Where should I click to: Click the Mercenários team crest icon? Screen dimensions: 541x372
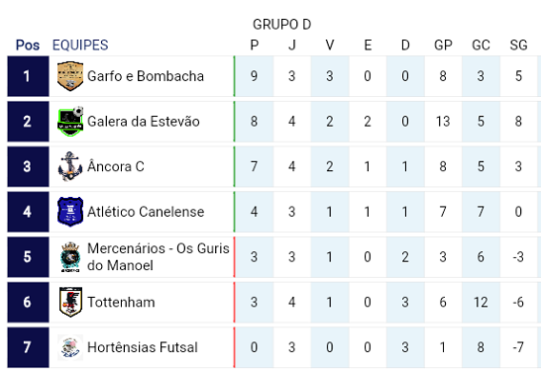click(70, 257)
